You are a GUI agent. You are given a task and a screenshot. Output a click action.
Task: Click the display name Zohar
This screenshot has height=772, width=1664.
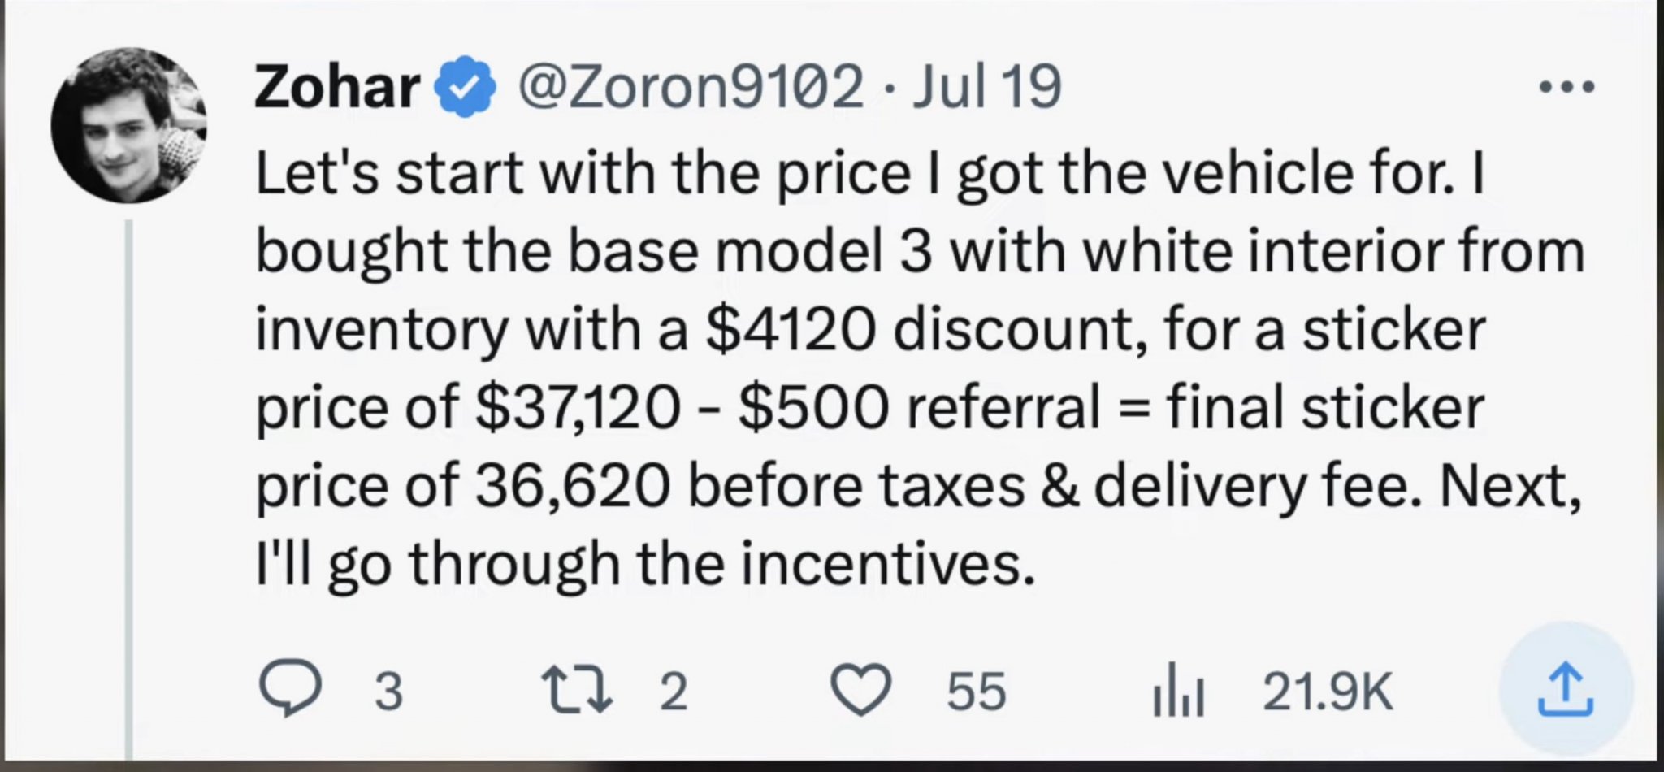(x=336, y=87)
